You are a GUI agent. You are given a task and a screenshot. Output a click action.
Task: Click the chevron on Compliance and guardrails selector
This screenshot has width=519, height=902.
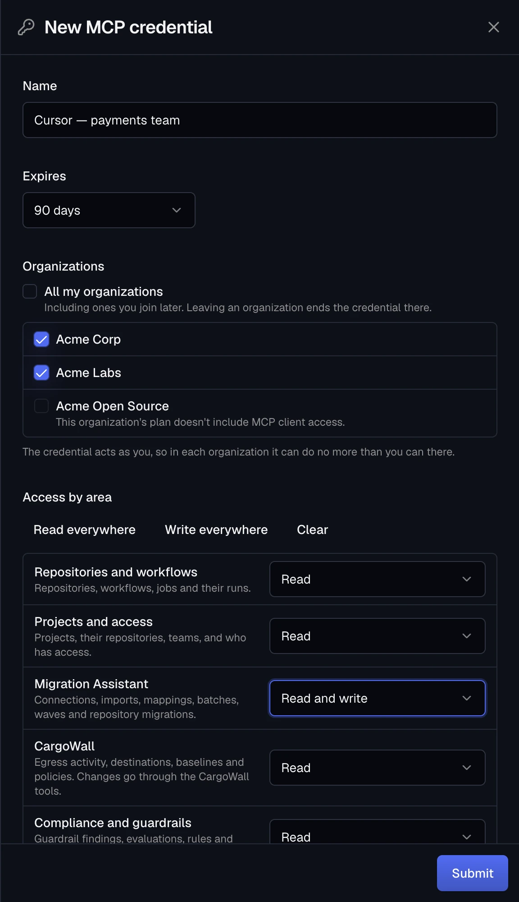[467, 837]
